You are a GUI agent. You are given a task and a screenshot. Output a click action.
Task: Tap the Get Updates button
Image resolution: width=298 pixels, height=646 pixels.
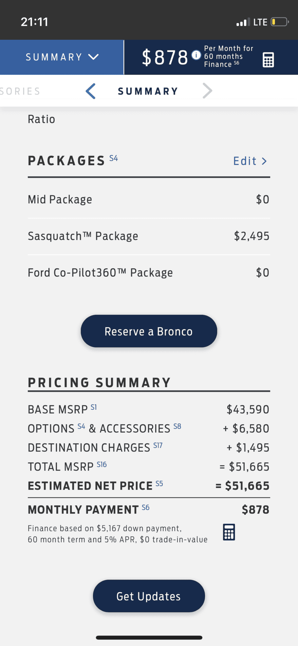coord(149,596)
